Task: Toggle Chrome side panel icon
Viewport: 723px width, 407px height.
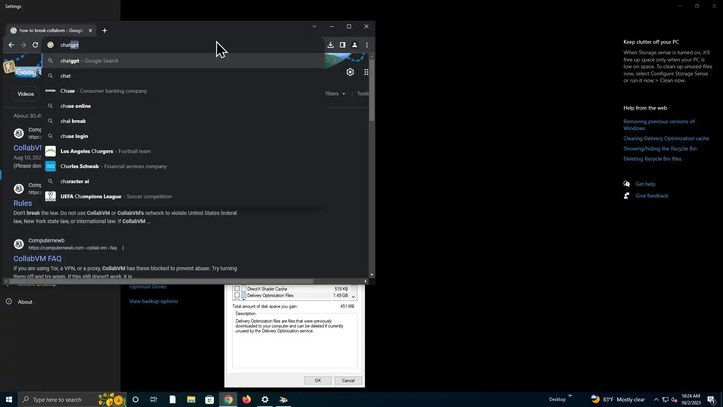Action: (x=342, y=45)
